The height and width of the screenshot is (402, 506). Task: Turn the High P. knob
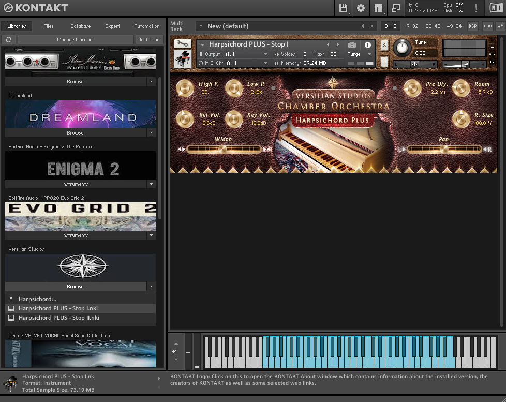click(185, 88)
